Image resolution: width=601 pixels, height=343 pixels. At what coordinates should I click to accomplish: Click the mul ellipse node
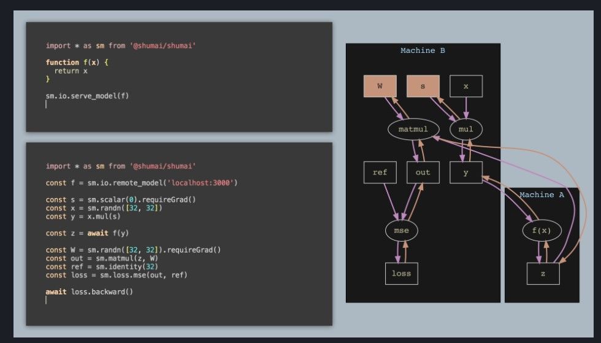point(466,129)
